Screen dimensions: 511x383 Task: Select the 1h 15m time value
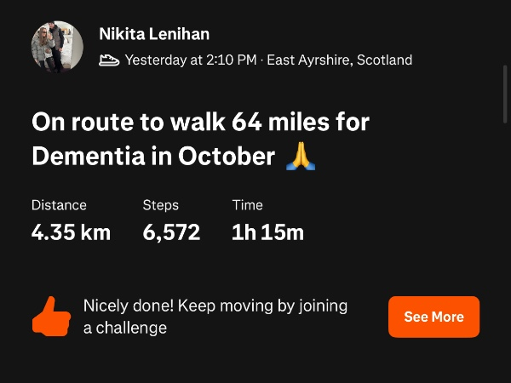click(267, 232)
